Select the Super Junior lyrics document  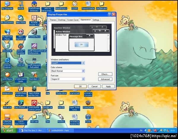pos(74,106)
